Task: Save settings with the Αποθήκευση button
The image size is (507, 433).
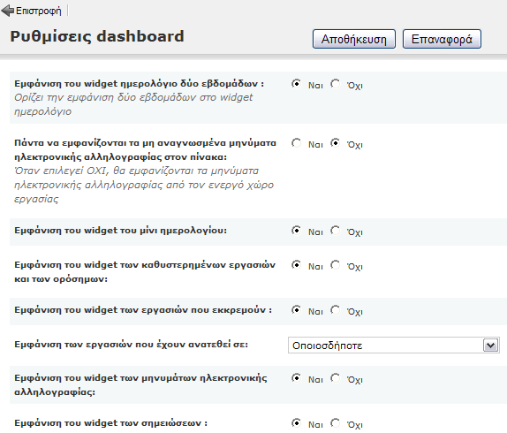Action: point(353,39)
